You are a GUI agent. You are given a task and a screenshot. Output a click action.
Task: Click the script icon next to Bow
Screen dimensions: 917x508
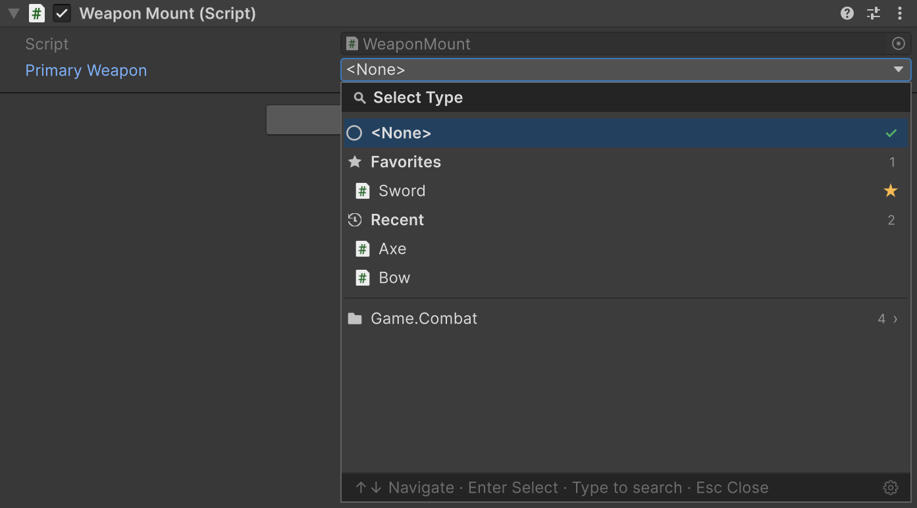pos(362,278)
